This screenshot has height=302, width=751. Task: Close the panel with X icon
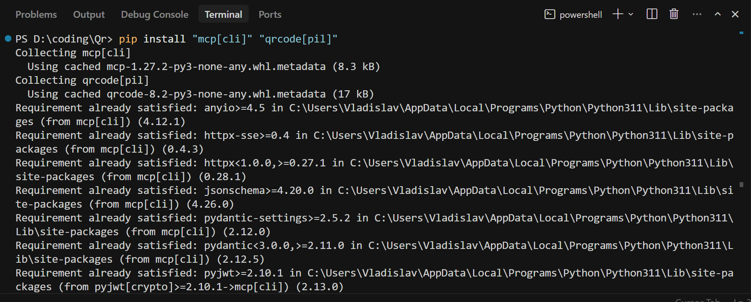click(x=735, y=14)
